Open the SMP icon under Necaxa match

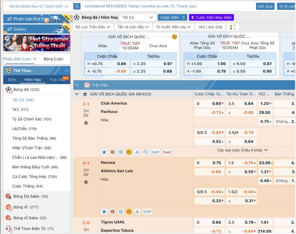point(147,212)
